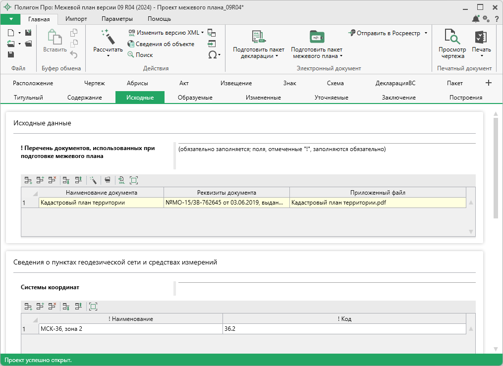Click the Подготовить пакет межевого плана icon
Viewport: 503px width, 366px height.
tap(316, 37)
